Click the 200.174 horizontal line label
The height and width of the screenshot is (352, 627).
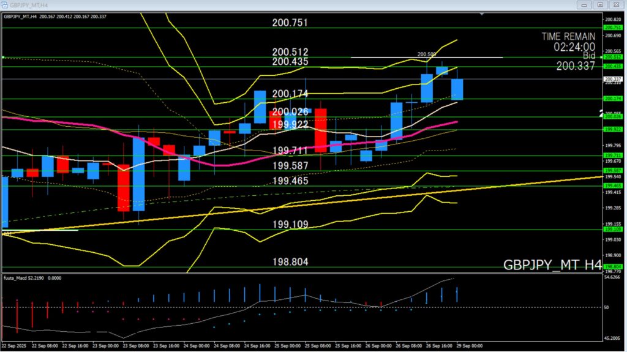click(x=290, y=94)
